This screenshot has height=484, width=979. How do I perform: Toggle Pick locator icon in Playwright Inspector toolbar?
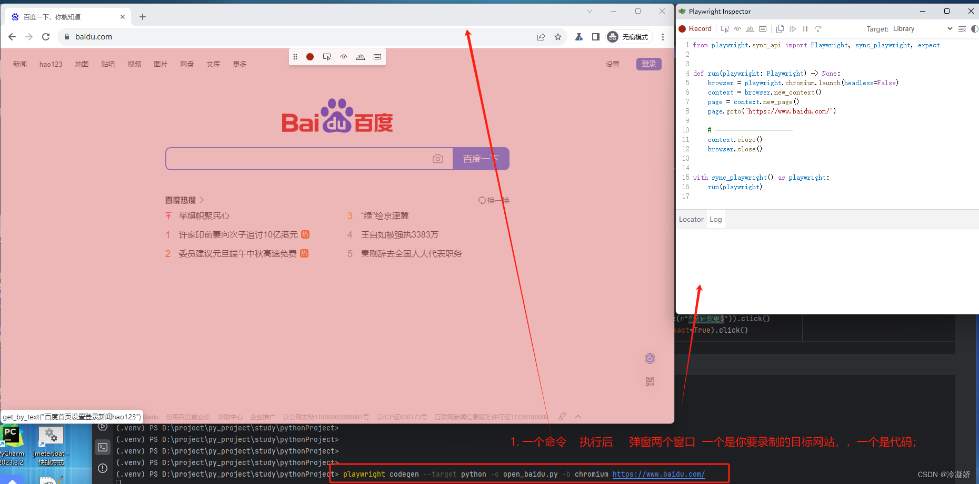tap(725, 29)
